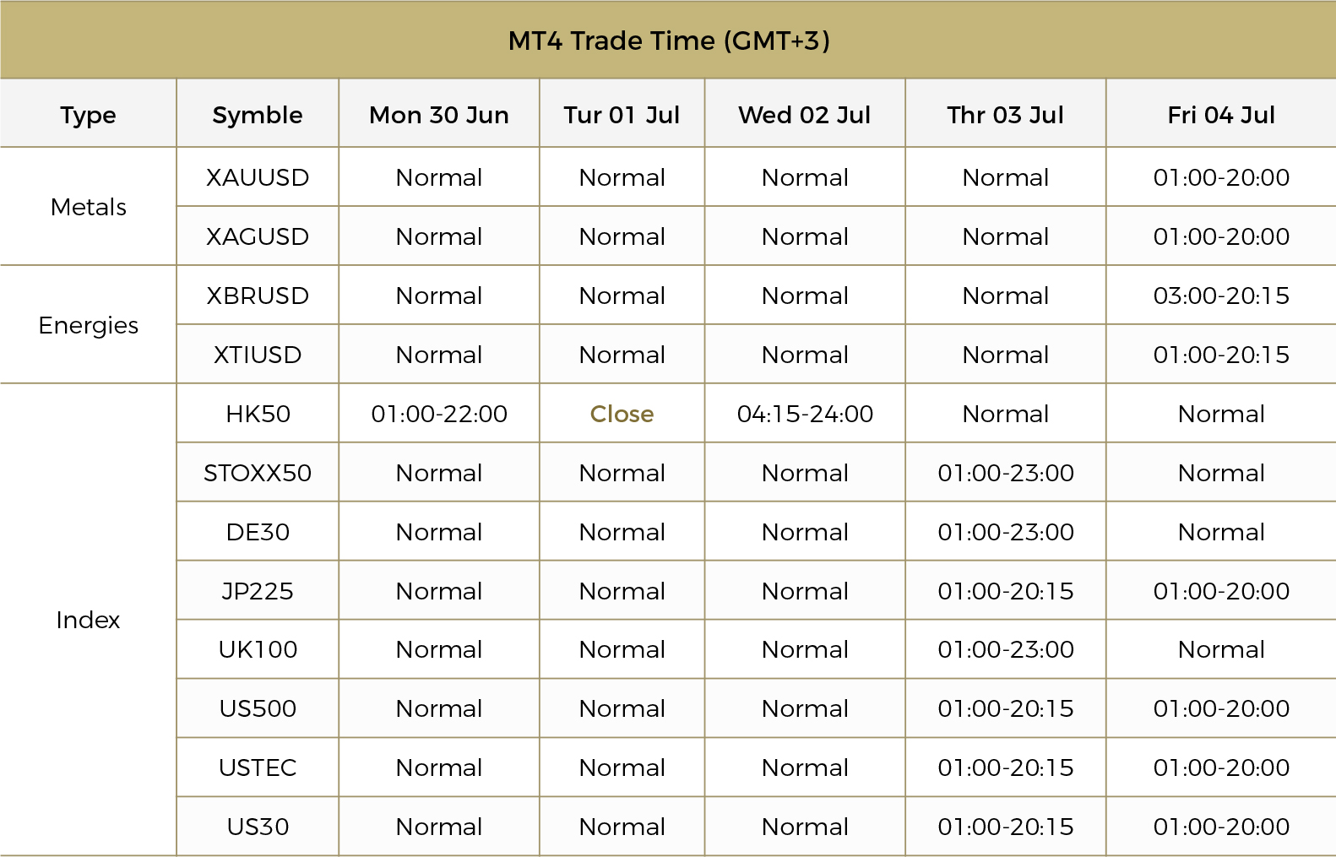Click HK50 Monday time 01:00-22:00
The height and width of the screenshot is (857, 1336).
point(439,414)
